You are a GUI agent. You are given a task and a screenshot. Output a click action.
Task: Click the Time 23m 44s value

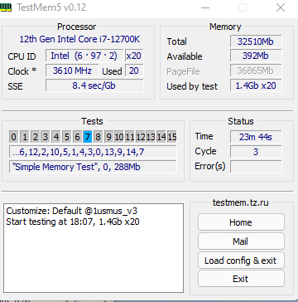tap(256, 137)
